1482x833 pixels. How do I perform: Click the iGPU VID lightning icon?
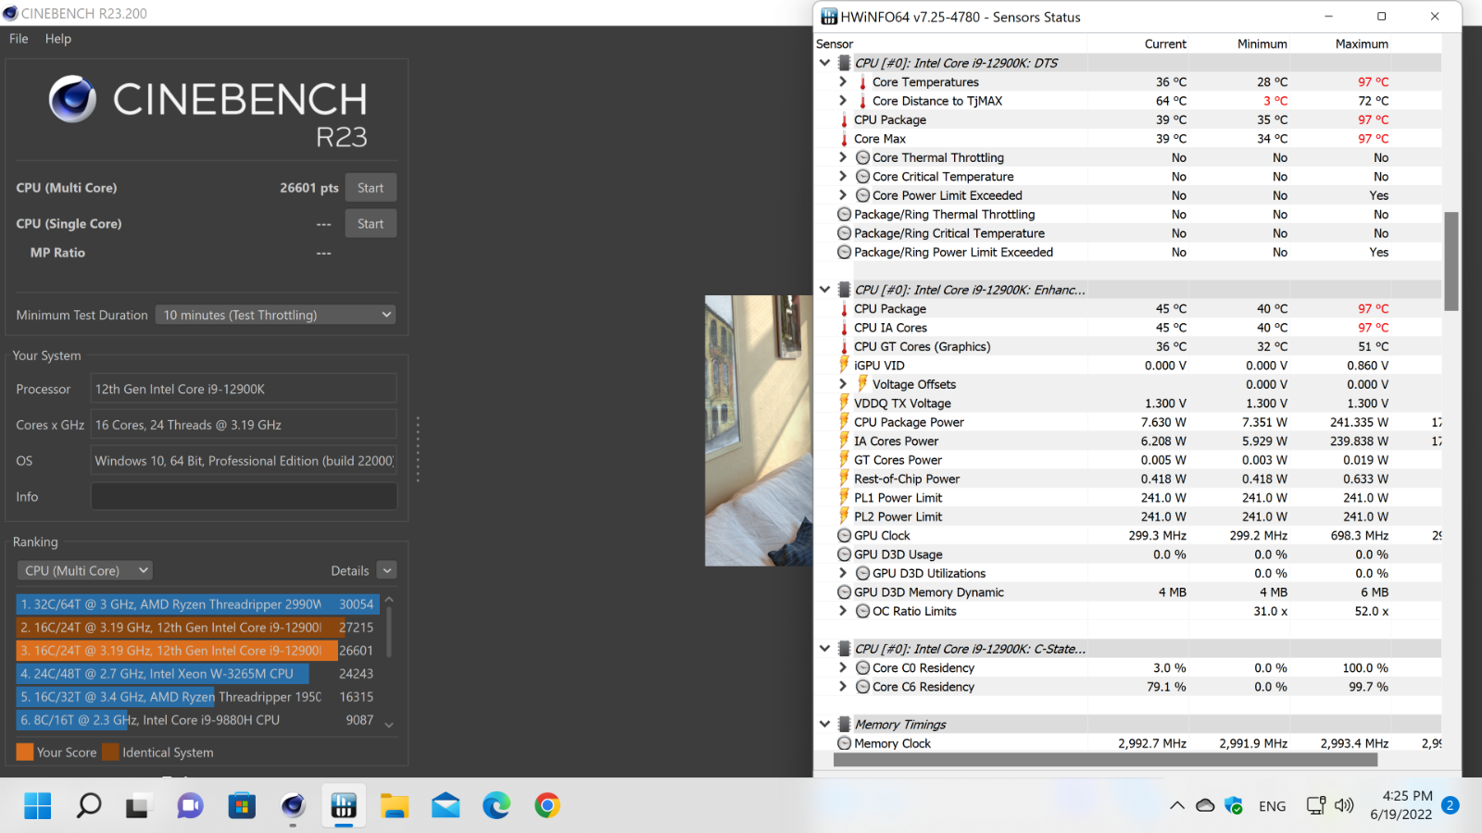[844, 366]
